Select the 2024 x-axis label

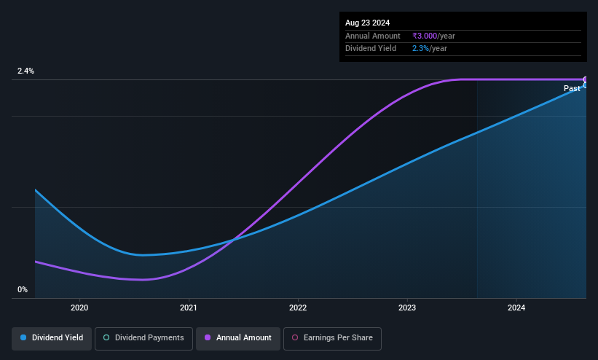coord(516,308)
